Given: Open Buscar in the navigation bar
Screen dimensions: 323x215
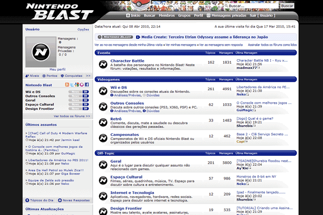Looking at the screenshot, I should [x=150, y=16].
